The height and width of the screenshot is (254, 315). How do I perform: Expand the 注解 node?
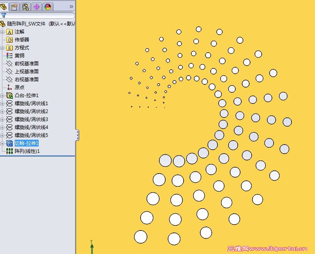[x=2, y=32]
